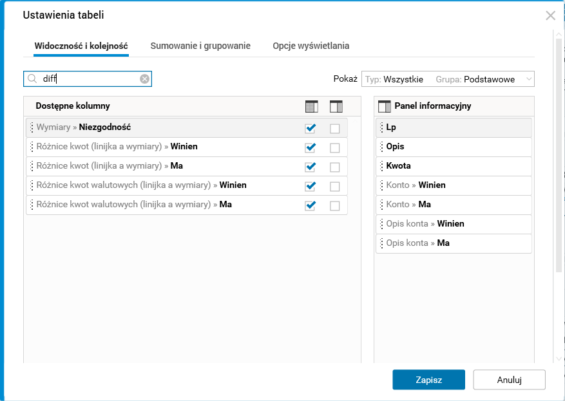Viewport: 565px width, 401px height.
Task: Click the drag handle beside Kwota row
Action: click(x=381, y=166)
